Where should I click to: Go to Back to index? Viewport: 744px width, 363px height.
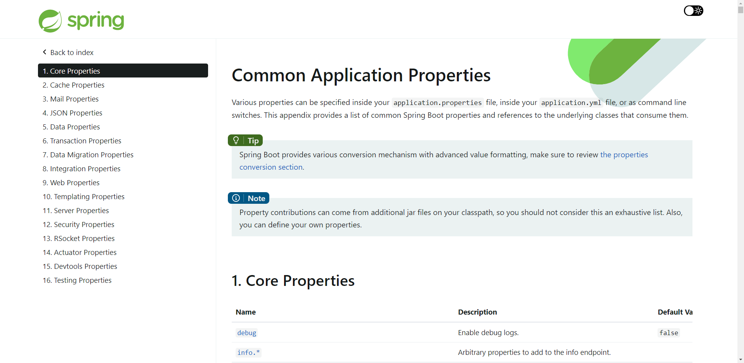(72, 52)
